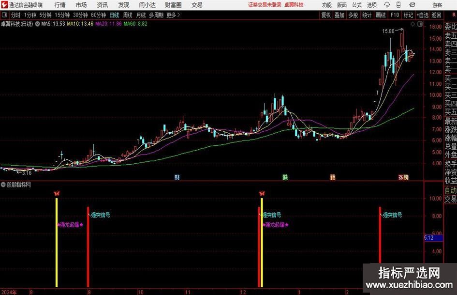The image size is (457, 295).
Task: Click the 叠加 overlay toolbar button
Action: click(x=339, y=15)
